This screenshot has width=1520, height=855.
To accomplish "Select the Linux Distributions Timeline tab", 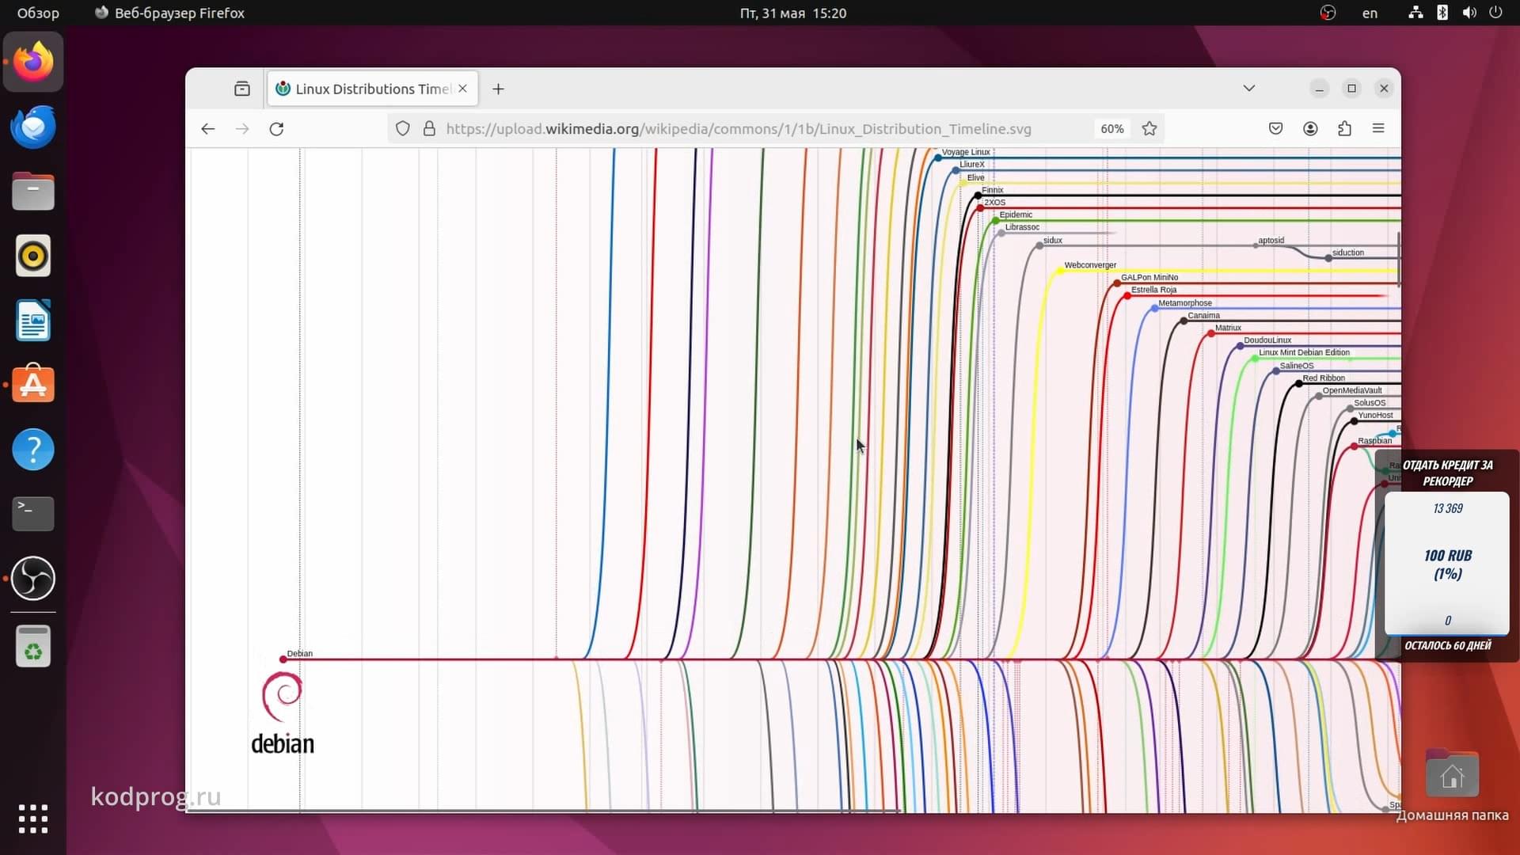I will pos(372,89).
